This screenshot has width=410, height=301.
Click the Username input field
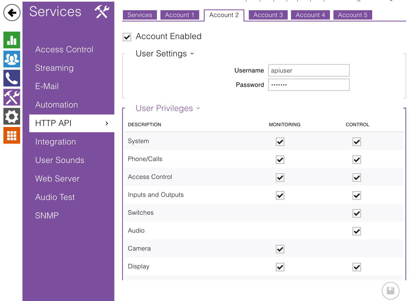pyautogui.click(x=308, y=70)
